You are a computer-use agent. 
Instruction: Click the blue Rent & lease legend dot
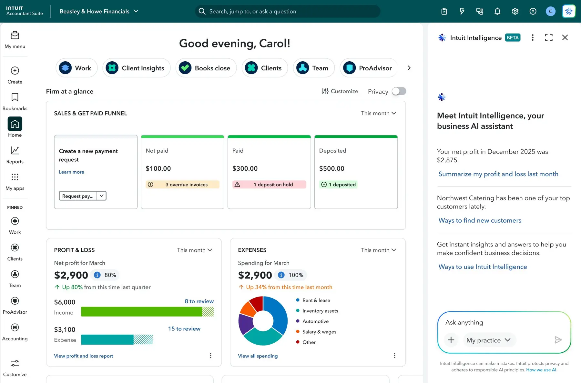[298, 300]
